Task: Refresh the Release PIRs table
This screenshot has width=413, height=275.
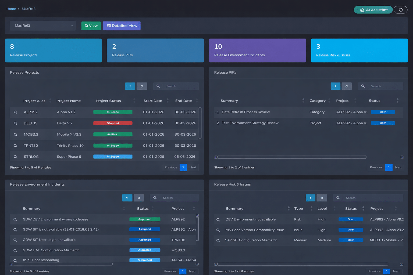Action: (x=347, y=86)
